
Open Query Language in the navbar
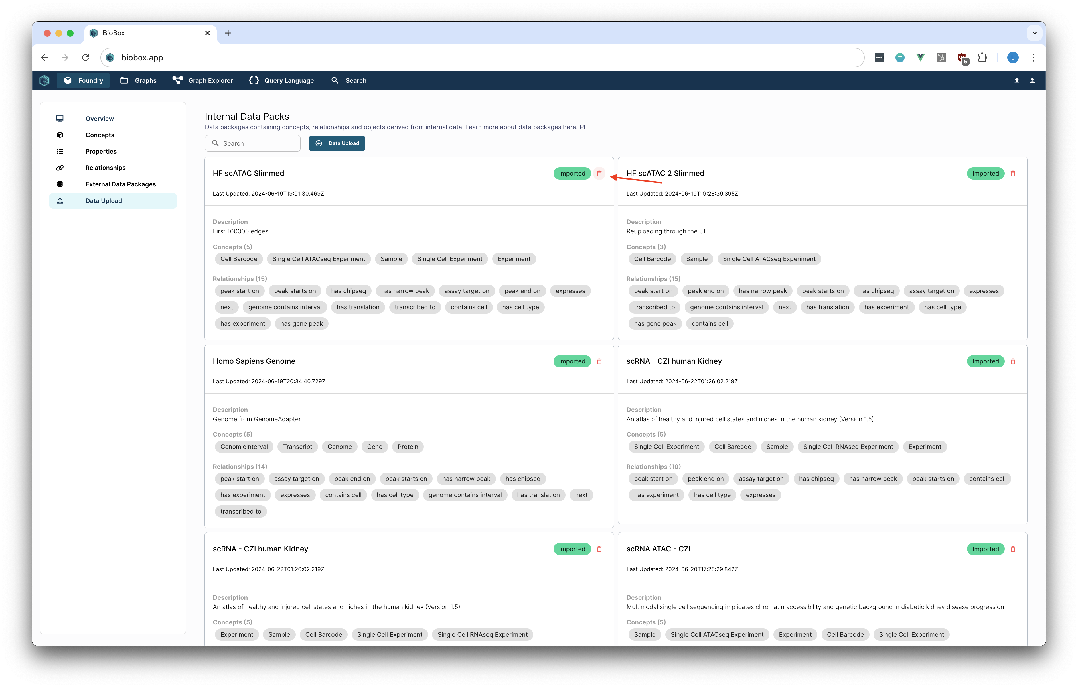pyautogui.click(x=281, y=81)
